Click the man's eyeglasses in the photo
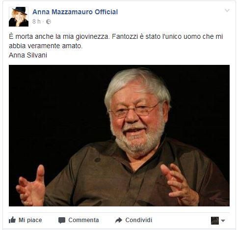The width and height of the screenshot is (237, 230). point(133,110)
